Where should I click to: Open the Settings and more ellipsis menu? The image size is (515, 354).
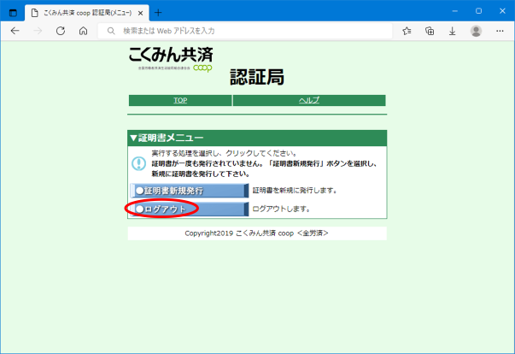[x=500, y=31]
